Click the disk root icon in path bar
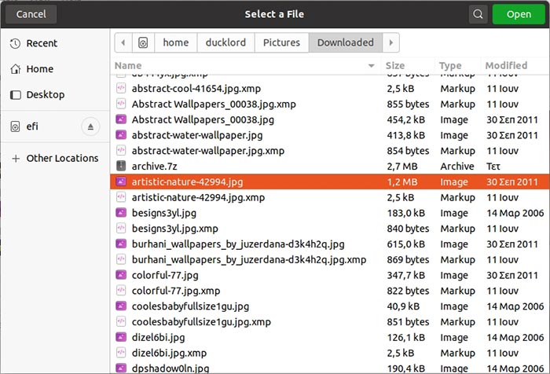This screenshot has width=550, height=374. pyautogui.click(x=142, y=42)
